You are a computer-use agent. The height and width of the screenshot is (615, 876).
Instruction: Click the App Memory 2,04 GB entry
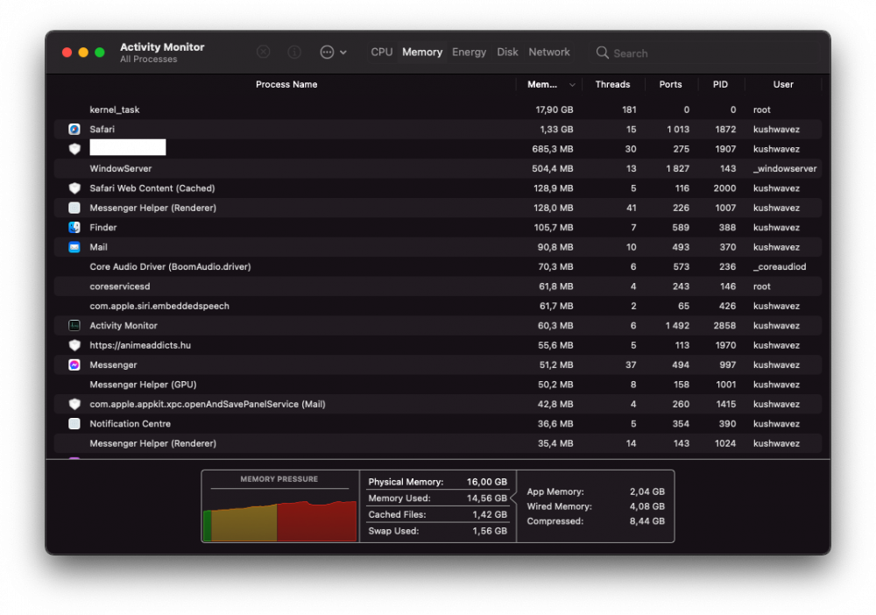(x=596, y=491)
